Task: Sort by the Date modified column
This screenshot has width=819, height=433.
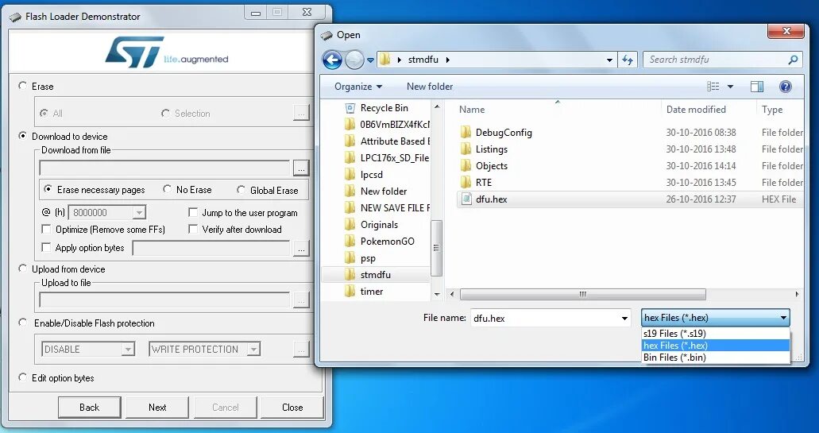Action: (696, 109)
